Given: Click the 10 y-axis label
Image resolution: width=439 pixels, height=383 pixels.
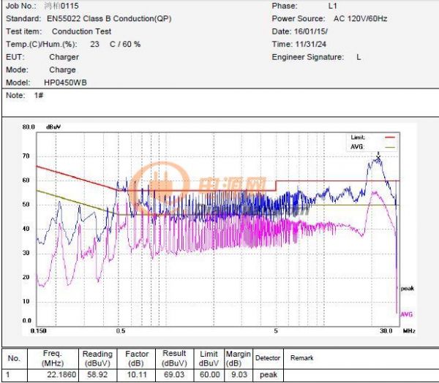Looking at the screenshot, I should click(x=26, y=301).
